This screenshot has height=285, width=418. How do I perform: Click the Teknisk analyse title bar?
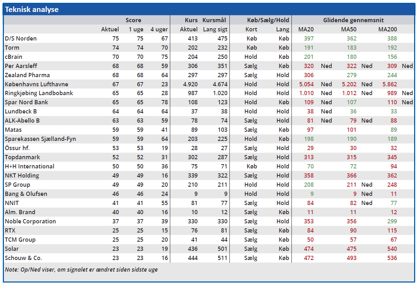32,10
